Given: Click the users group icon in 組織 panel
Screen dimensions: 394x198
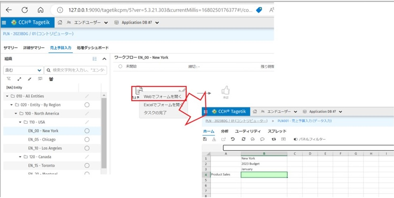Looking at the screenshot, I should click(x=51, y=79).
